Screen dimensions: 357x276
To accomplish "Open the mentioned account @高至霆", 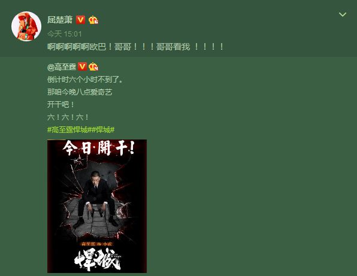I will click(x=62, y=67).
